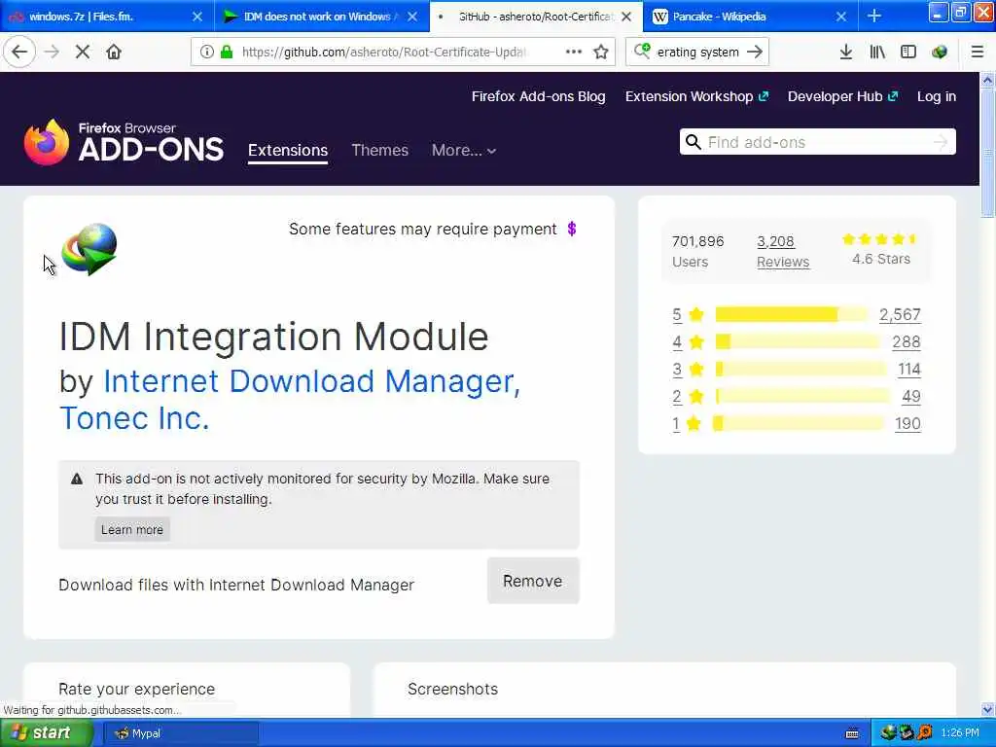
Task: Click the forward navigation arrow
Action: (53, 53)
